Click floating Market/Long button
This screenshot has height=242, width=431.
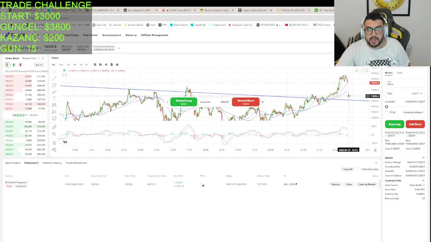(x=184, y=102)
